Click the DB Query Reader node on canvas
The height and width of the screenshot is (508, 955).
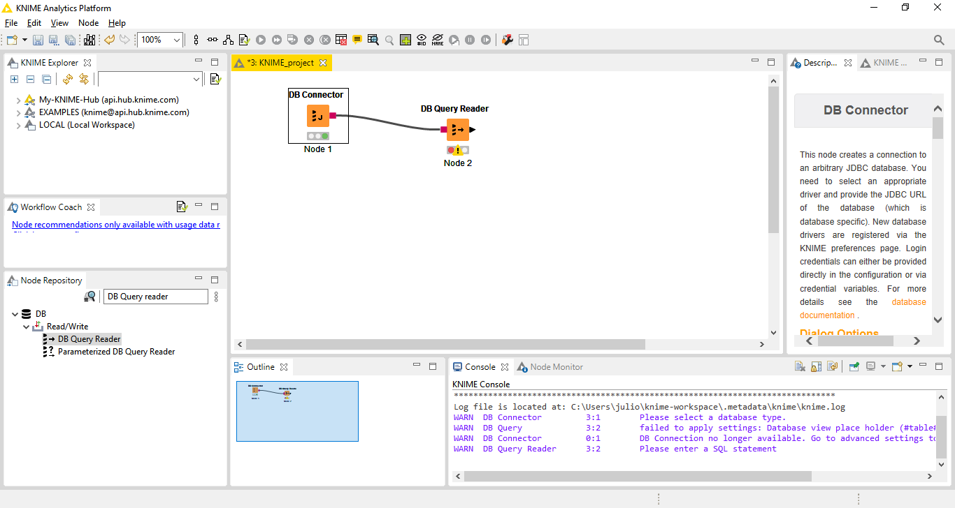click(x=458, y=130)
